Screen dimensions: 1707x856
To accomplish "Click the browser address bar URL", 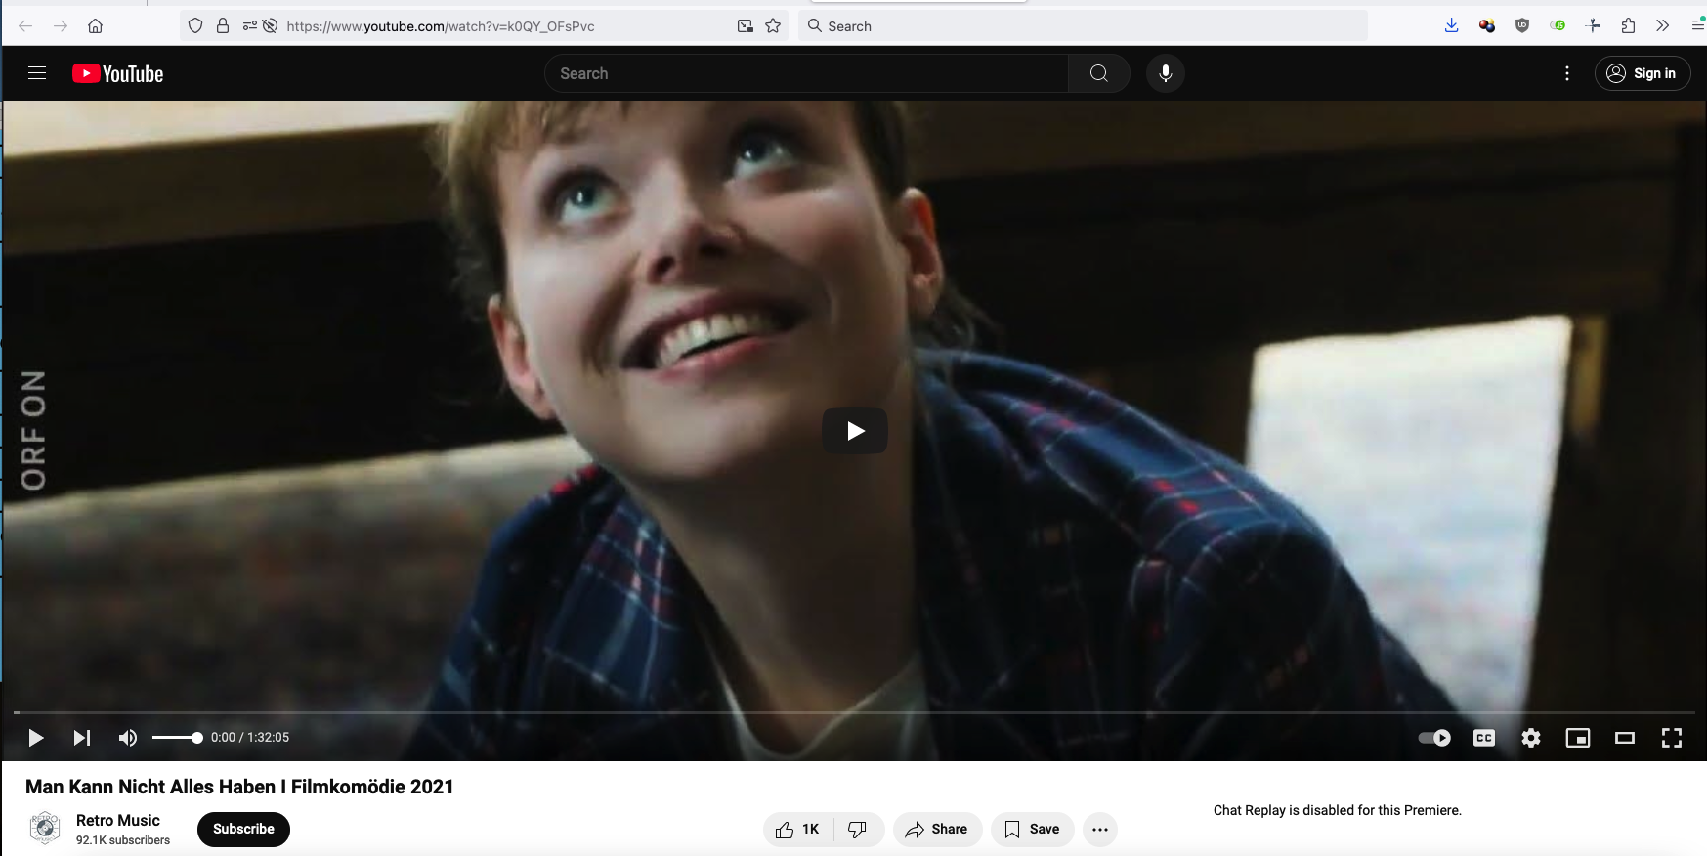I will click(441, 26).
